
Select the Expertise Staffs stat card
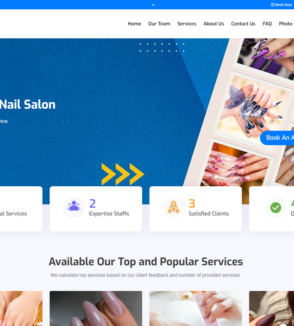coord(96,209)
